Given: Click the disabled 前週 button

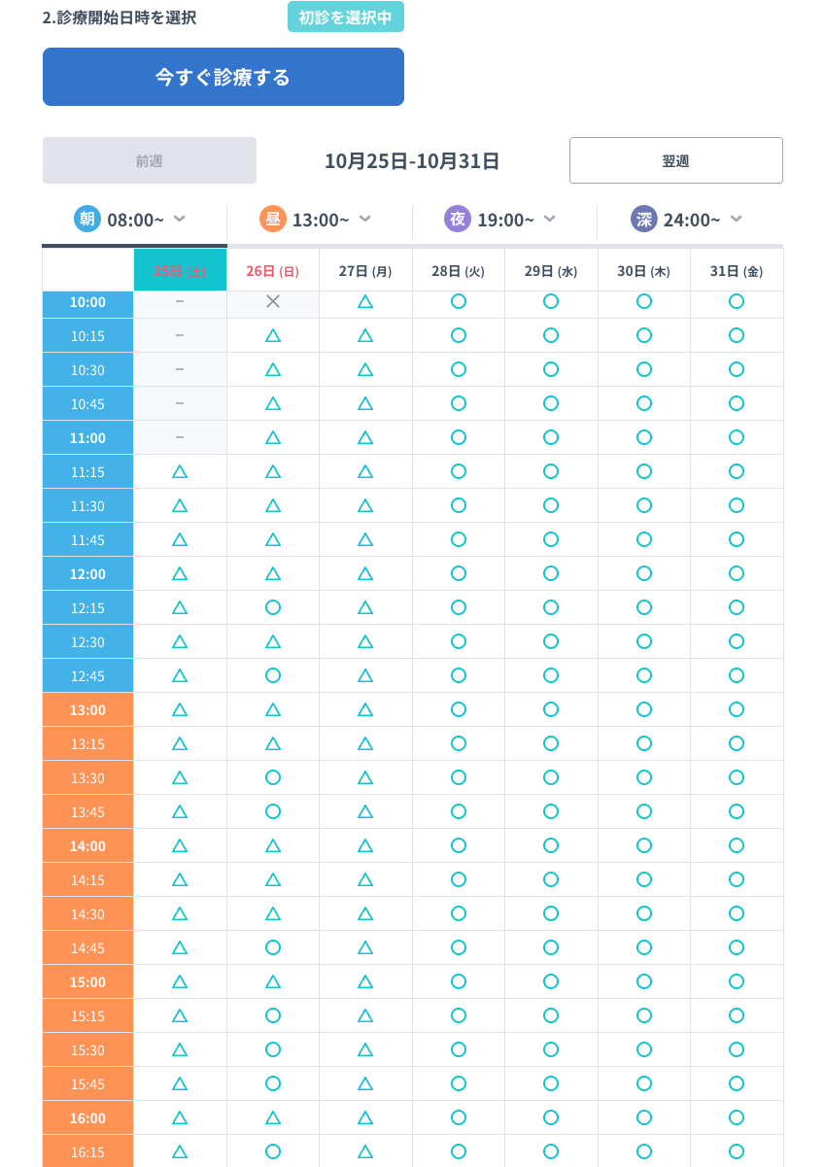Looking at the screenshot, I should [150, 160].
